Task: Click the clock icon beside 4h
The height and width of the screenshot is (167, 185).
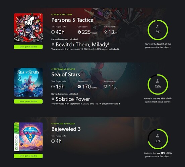Action: tap(53, 141)
